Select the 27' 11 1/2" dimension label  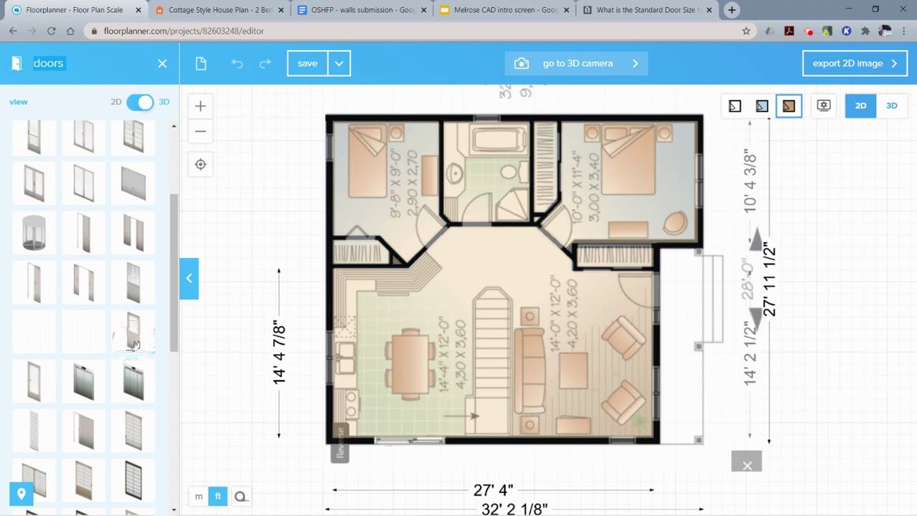pyautogui.click(x=769, y=279)
